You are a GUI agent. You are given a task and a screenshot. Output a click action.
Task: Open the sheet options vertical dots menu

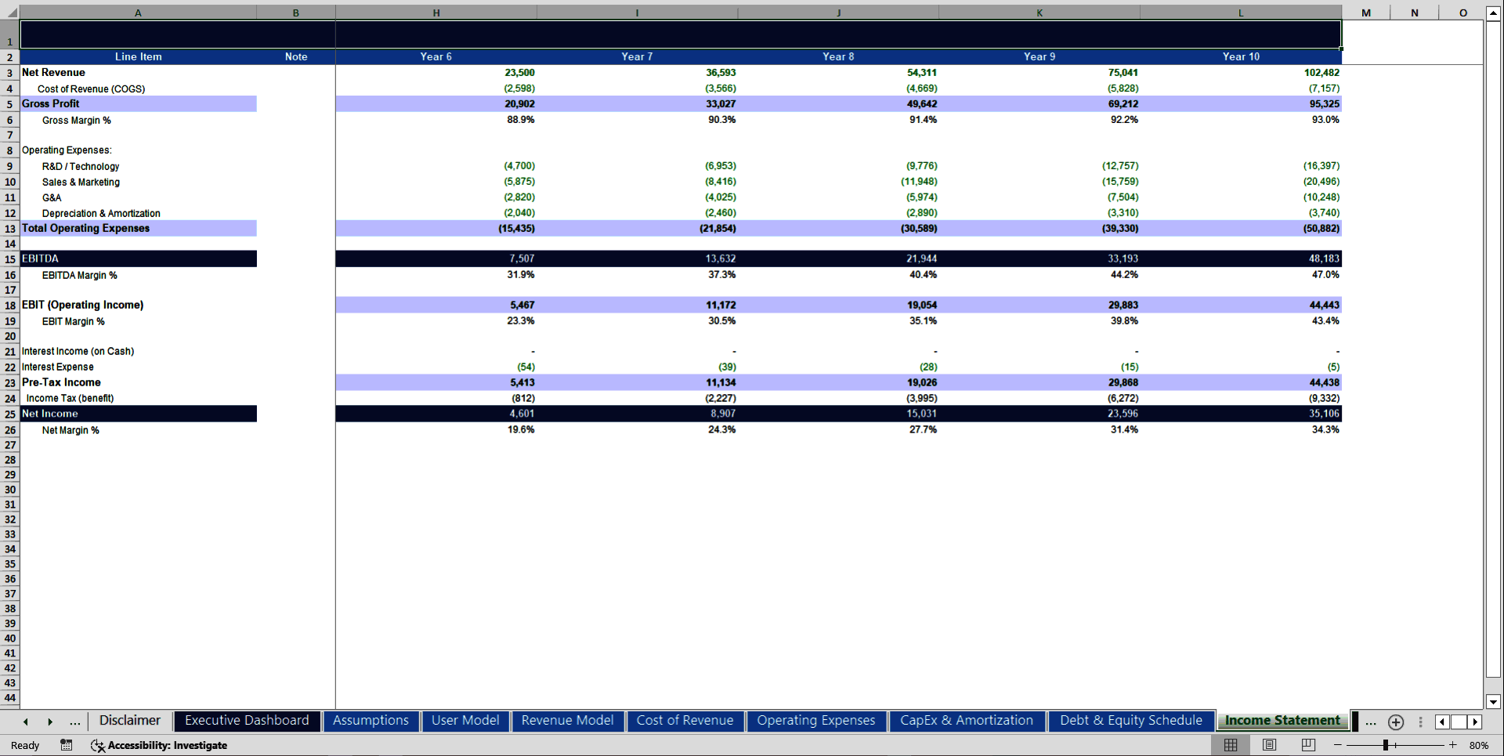(1421, 722)
